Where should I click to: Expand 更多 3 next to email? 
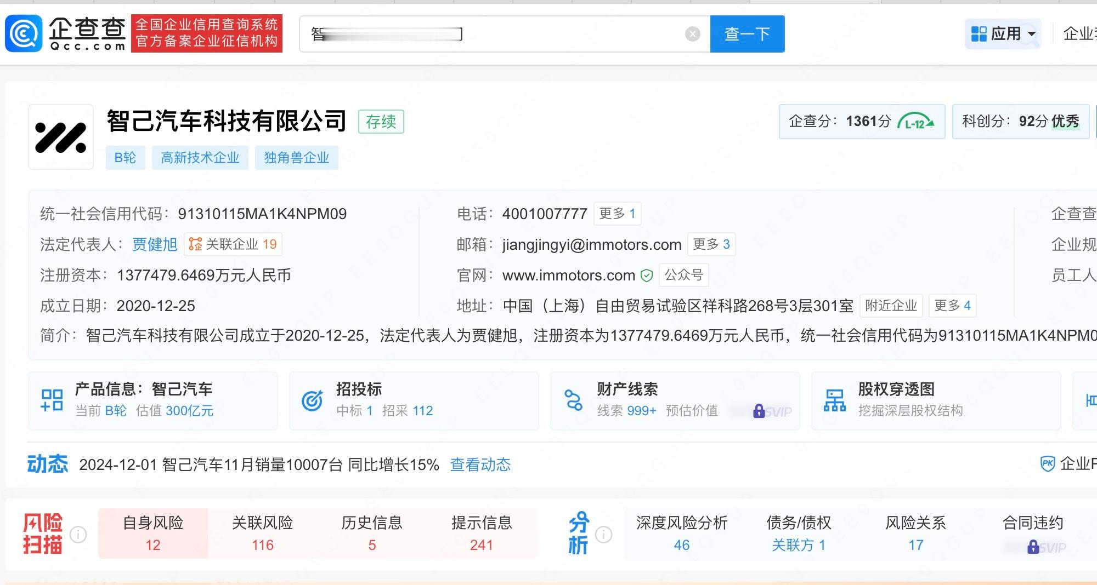pyautogui.click(x=711, y=244)
